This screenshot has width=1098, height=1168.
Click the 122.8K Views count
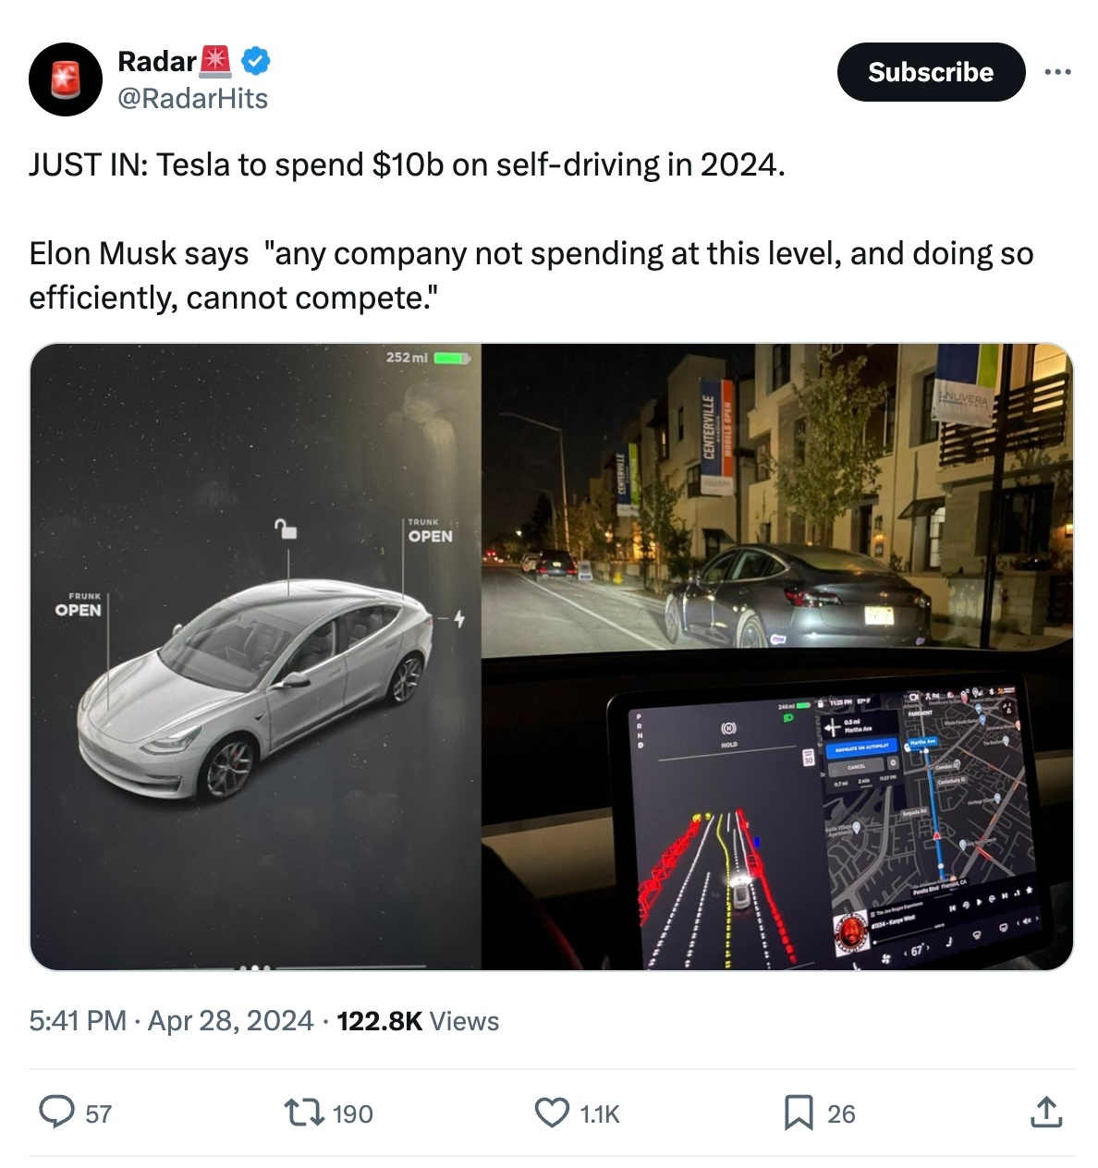coord(418,1021)
